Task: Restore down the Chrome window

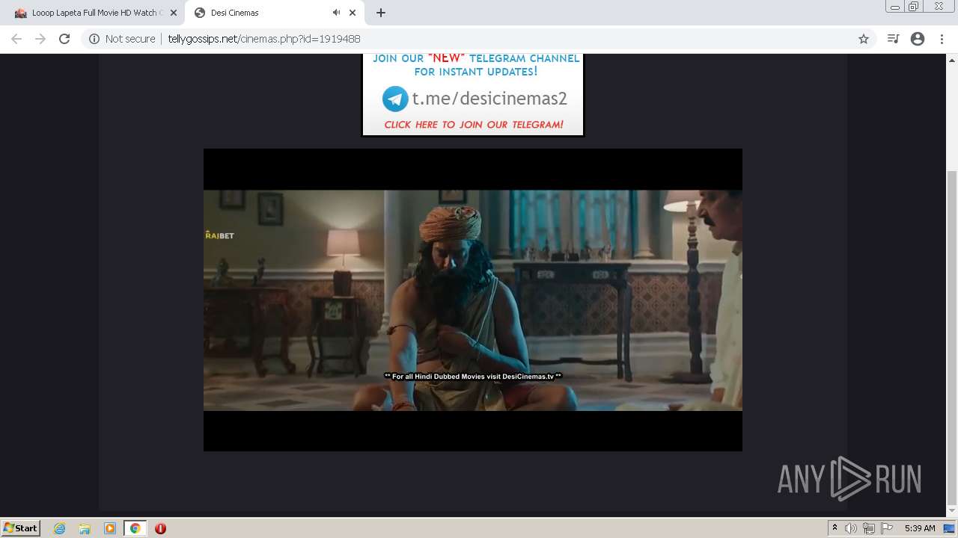Action: tap(915, 7)
